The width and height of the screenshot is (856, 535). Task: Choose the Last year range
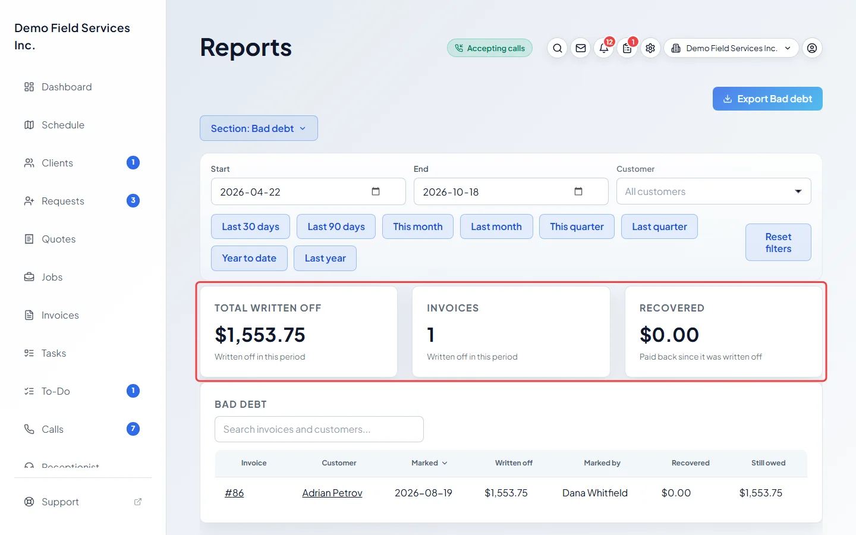(x=325, y=258)
